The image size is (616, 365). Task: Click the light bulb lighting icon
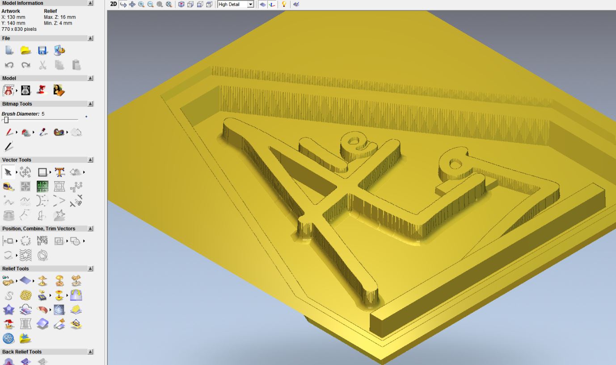[x=284, y=4]
